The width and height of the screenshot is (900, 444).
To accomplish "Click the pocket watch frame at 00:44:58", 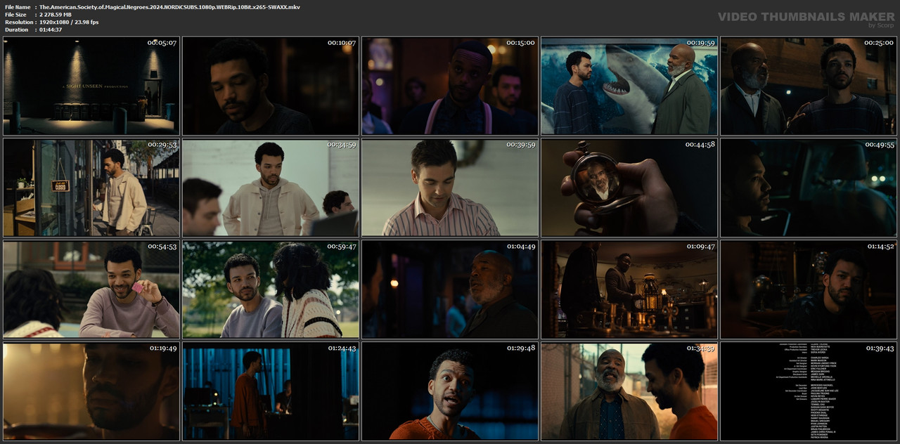I will (629, 188).
